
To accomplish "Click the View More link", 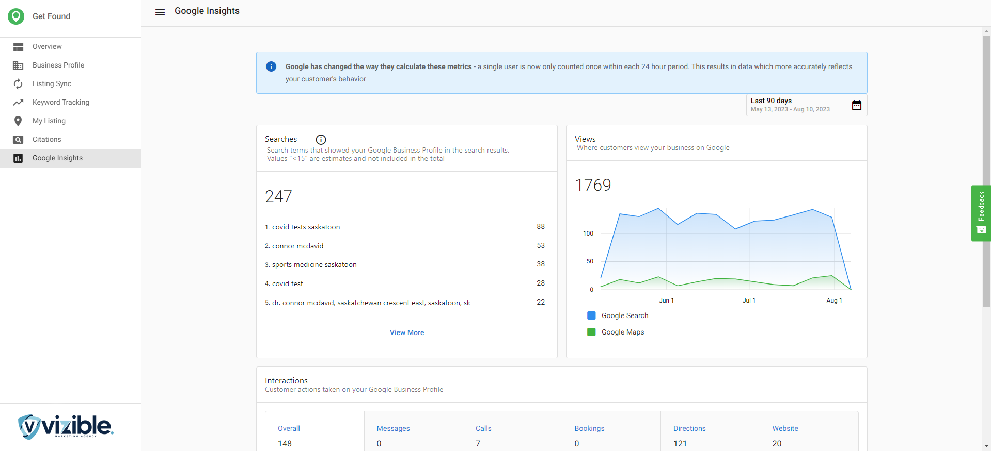I will point(407,332).
